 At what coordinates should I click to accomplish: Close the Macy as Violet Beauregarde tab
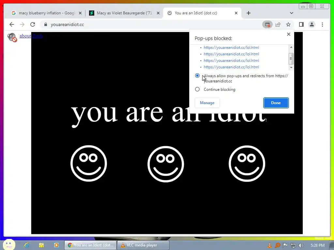point(158,13)
